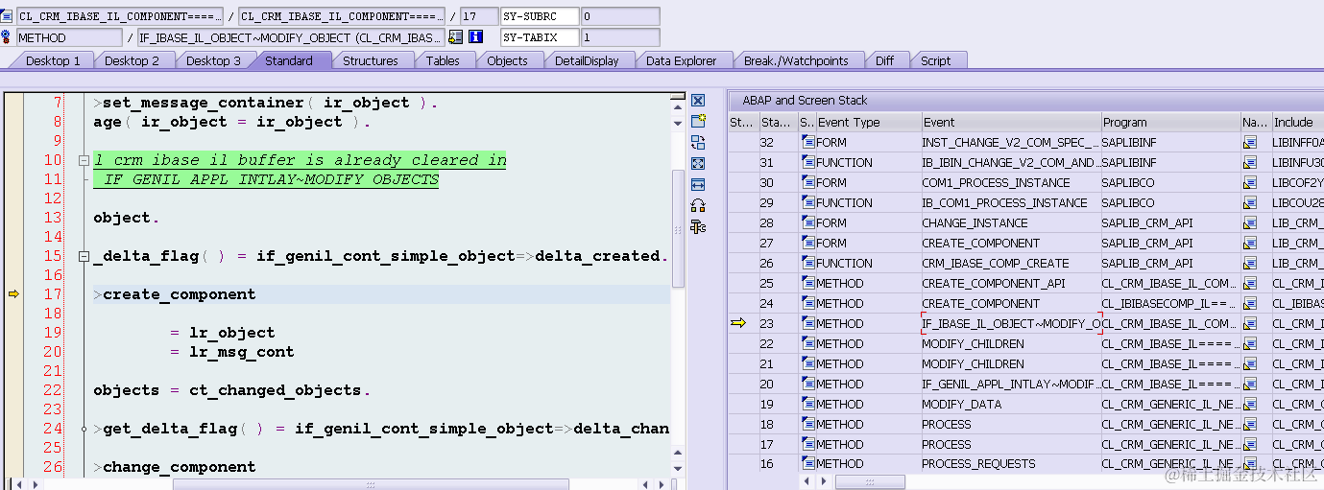Click the New Tool icon with the star

(698, 121)
